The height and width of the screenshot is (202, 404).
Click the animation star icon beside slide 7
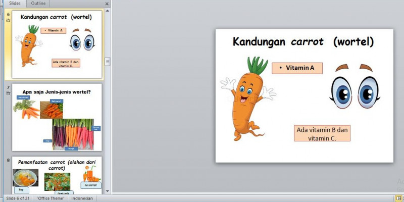tap(8, 93)
